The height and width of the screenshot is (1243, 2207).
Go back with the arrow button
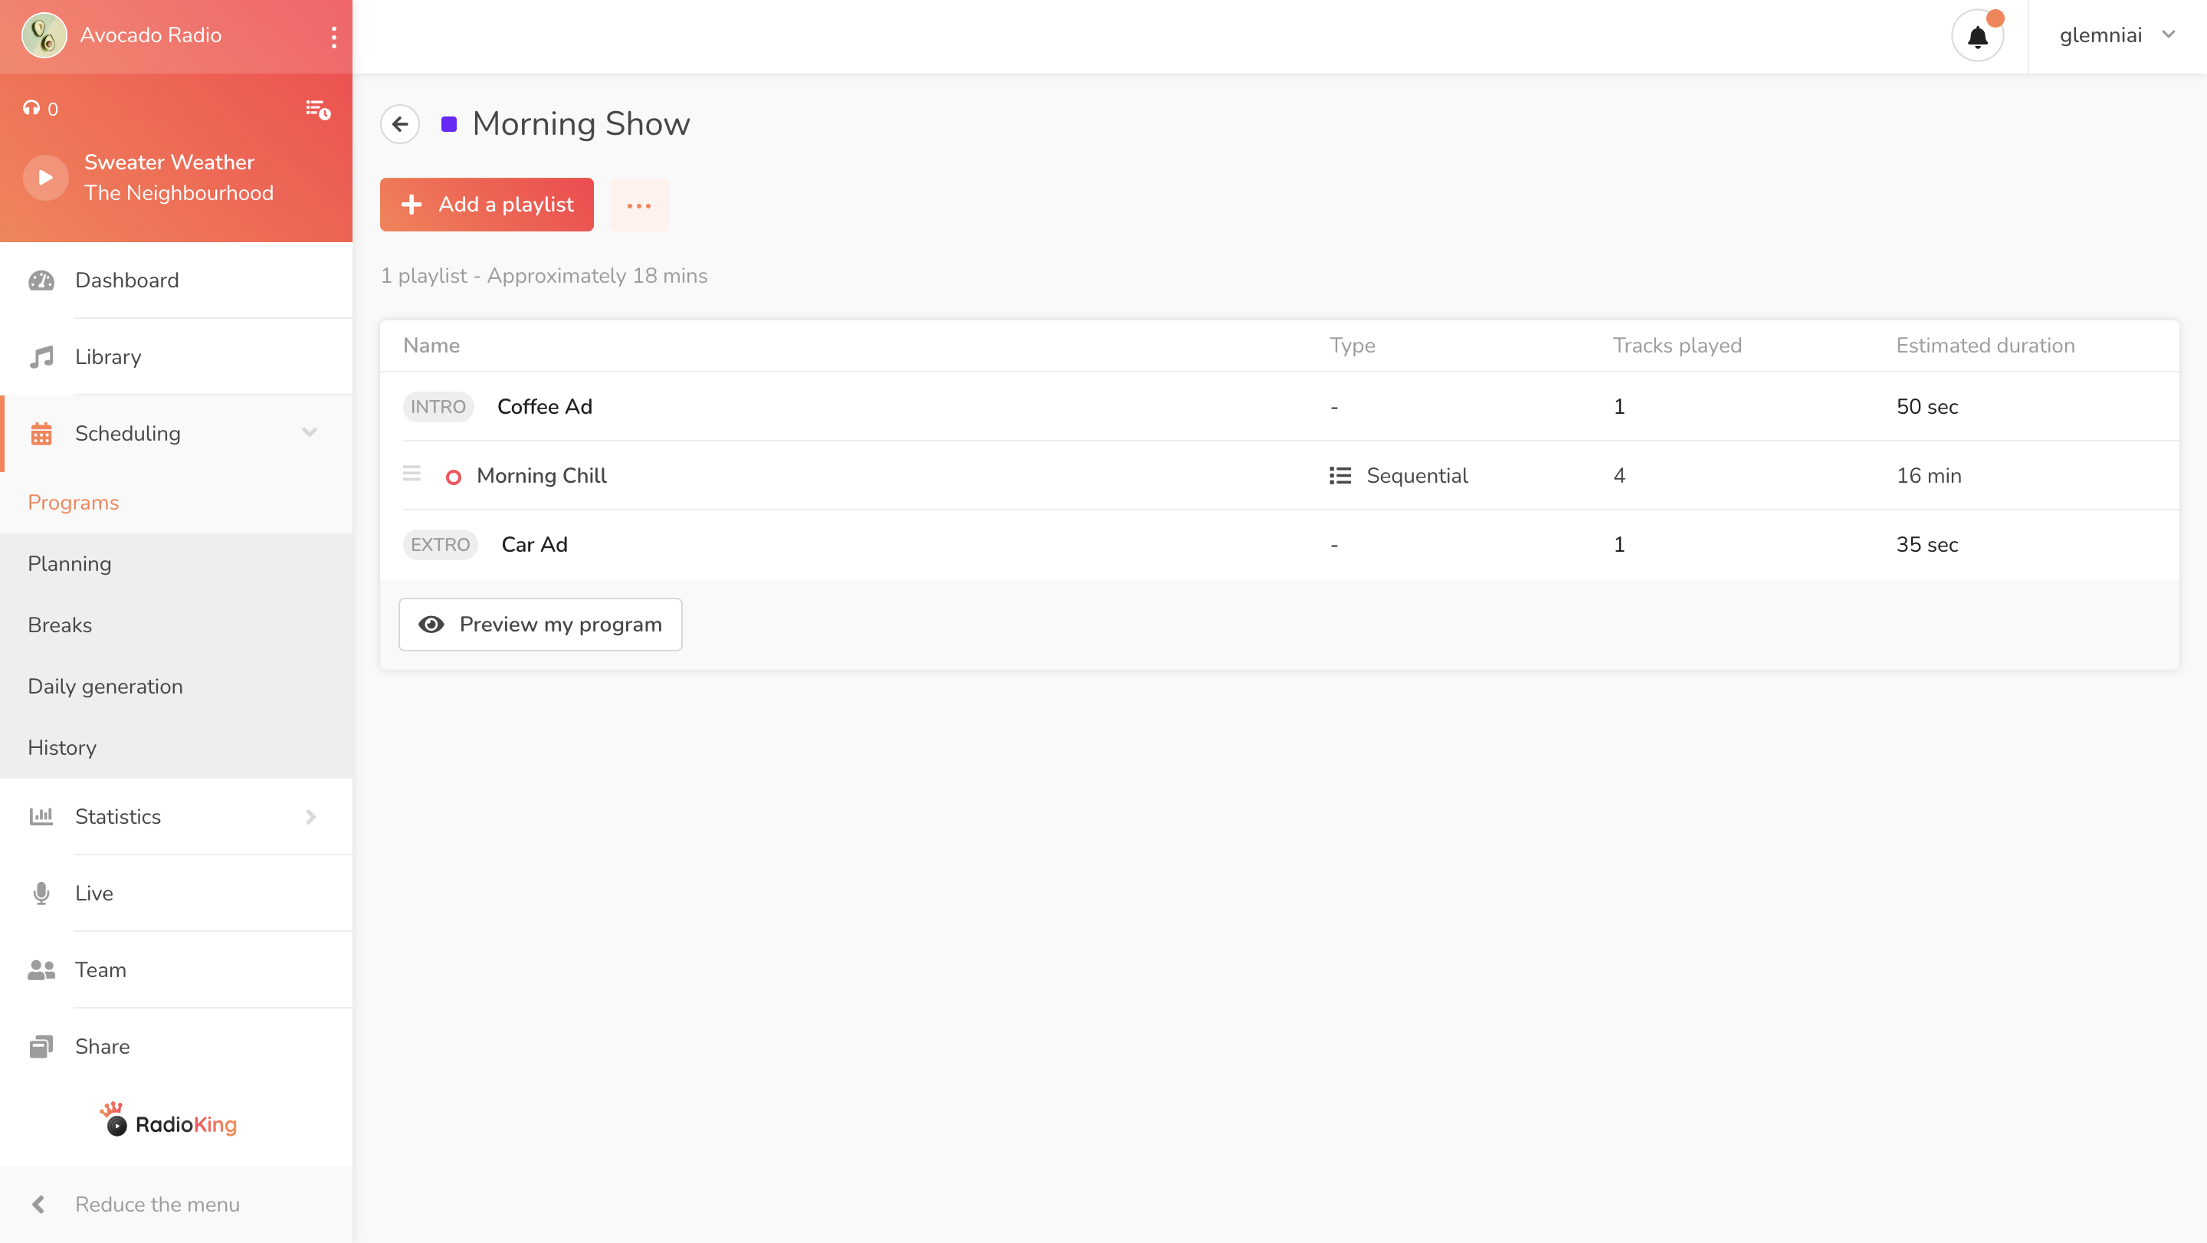point(400,124)
